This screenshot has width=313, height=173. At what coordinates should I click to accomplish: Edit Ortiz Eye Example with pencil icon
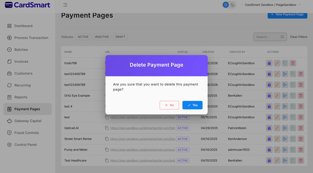pos(277,96)
